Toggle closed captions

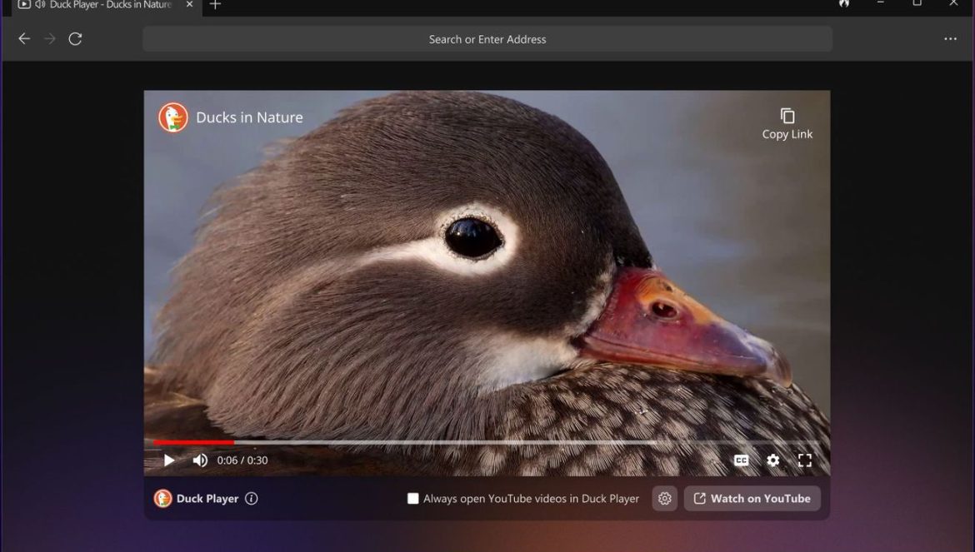click(x=741, y=460)
